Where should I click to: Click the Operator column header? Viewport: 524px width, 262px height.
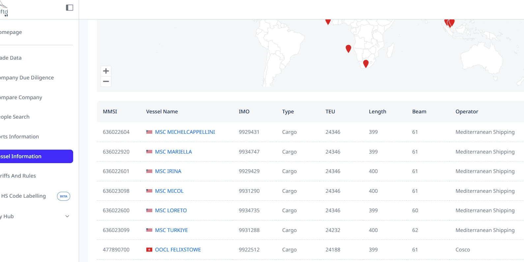click(x=467, y=111)
